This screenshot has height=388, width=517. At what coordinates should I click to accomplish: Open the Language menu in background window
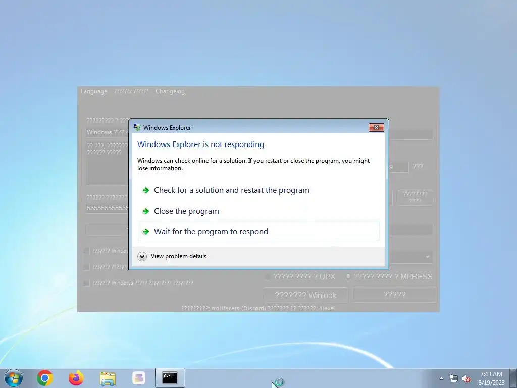94,91
